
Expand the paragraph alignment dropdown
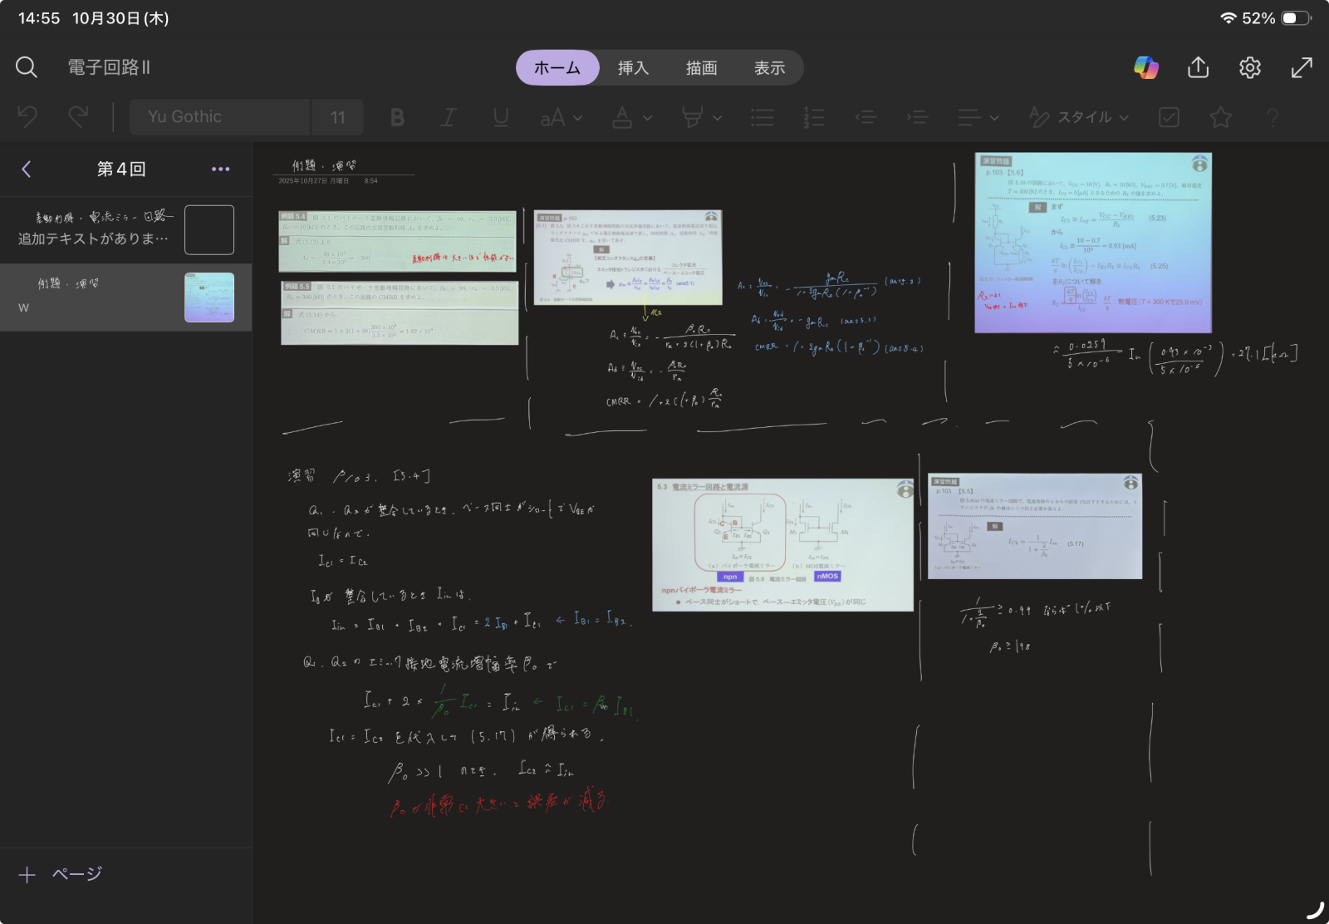(x=978, y=117)
